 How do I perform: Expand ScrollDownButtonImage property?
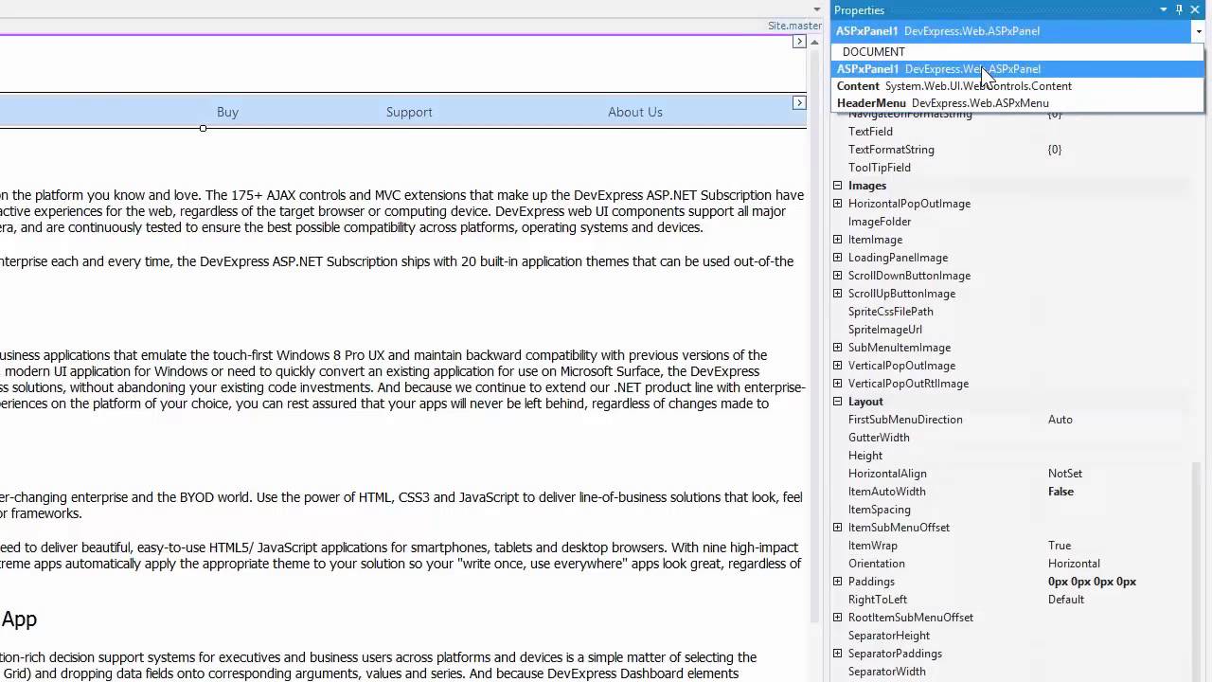837,276
